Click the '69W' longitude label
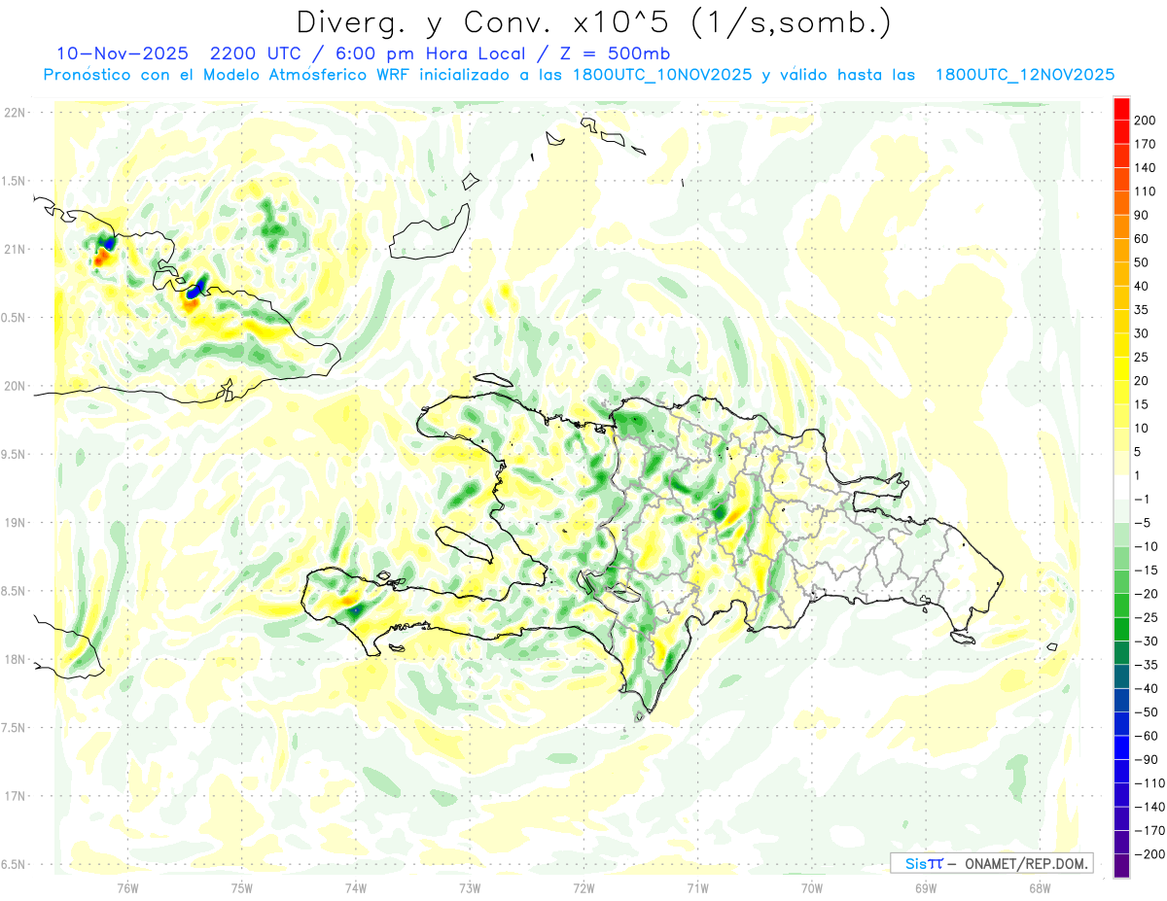Screen dimensions: 1167x901 [x=926, y=887]
